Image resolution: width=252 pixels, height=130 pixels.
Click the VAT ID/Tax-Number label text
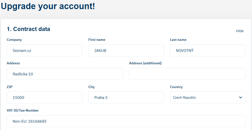tap(23, 110)
